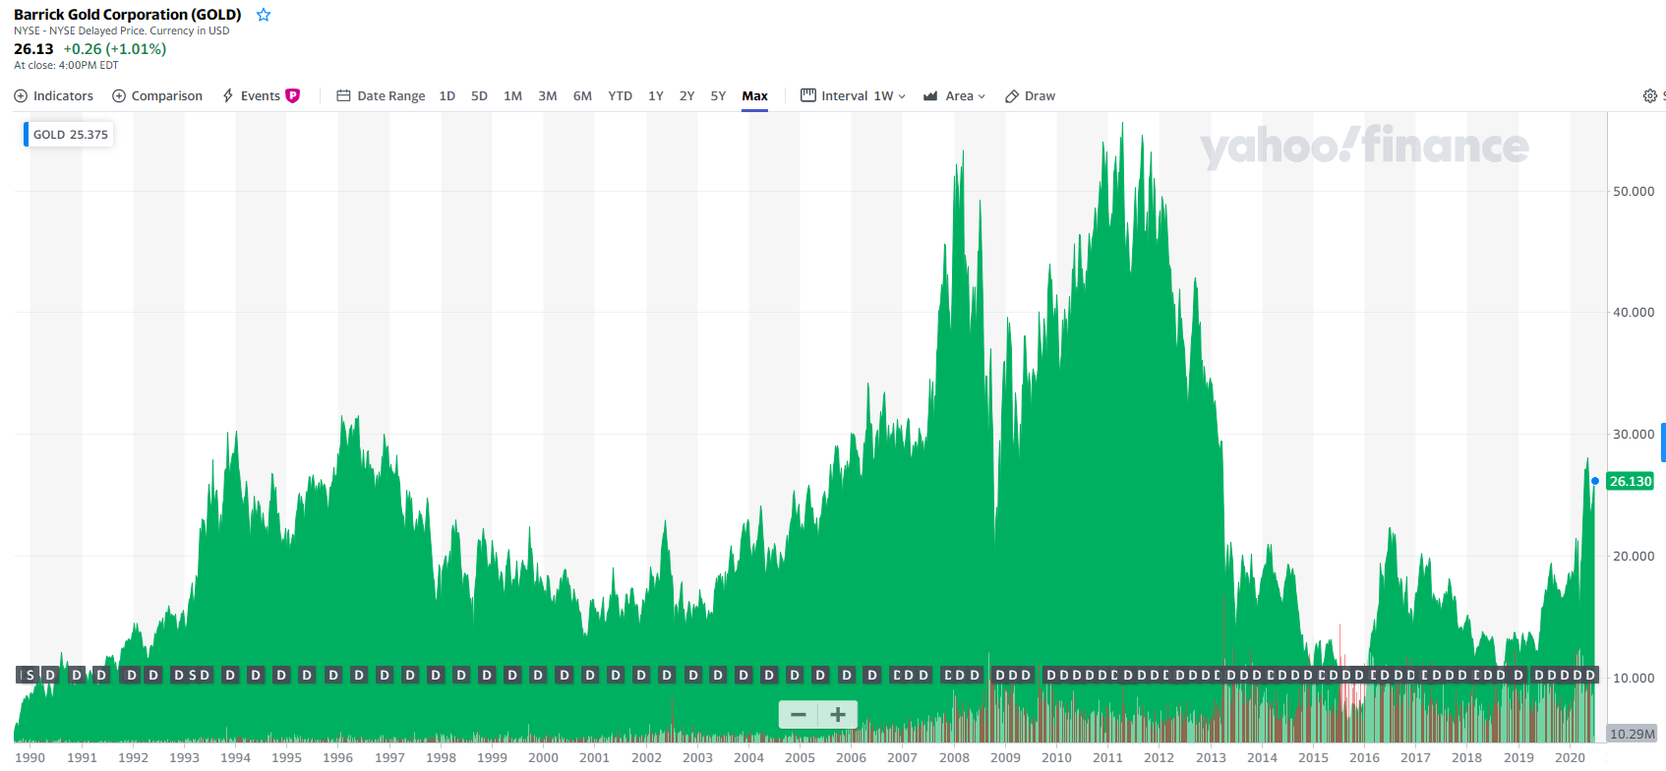This screenshot has width=1666, height=771.
Task: Click the Barrick Gold Corporation (GOLD) title
Action: point(128,15)
